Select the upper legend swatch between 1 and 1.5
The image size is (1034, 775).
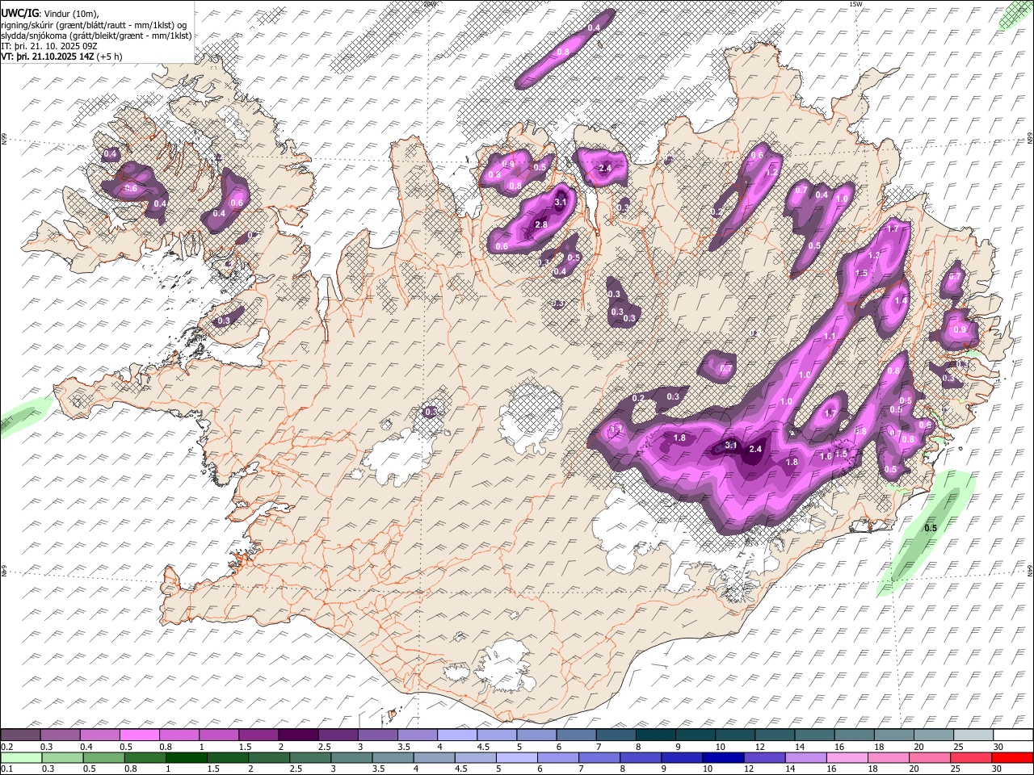(x=218, y=735)
